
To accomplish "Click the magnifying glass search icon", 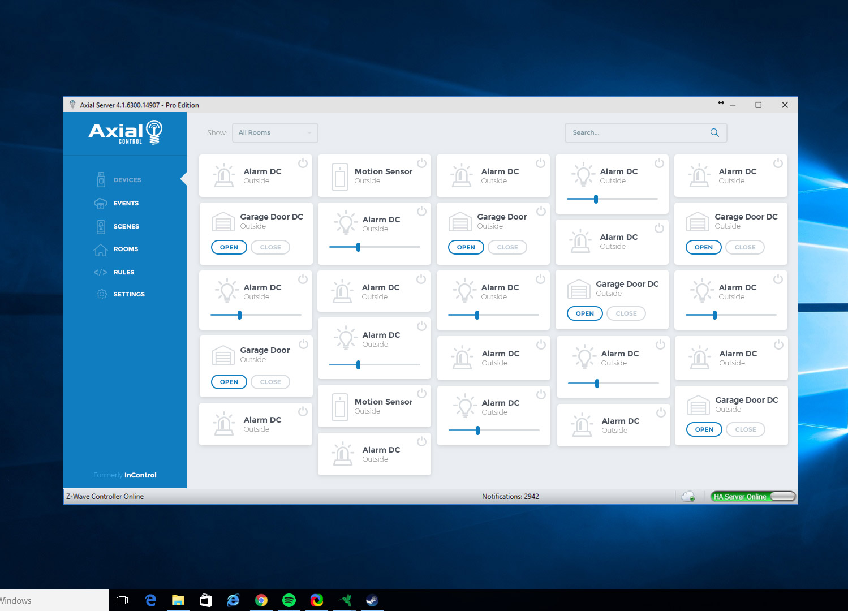I will (x=714, y=133).
